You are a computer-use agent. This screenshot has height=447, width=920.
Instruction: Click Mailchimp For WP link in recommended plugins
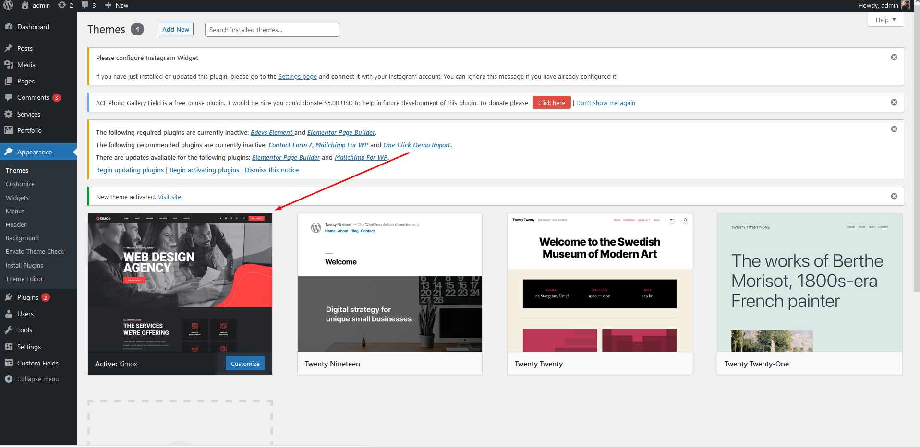coord(342,145)
